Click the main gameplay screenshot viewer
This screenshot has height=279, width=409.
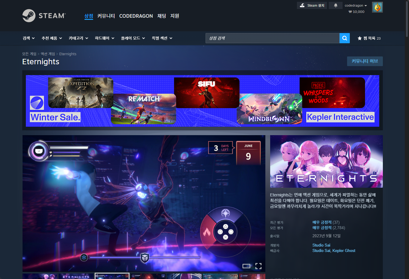[144, 203]
